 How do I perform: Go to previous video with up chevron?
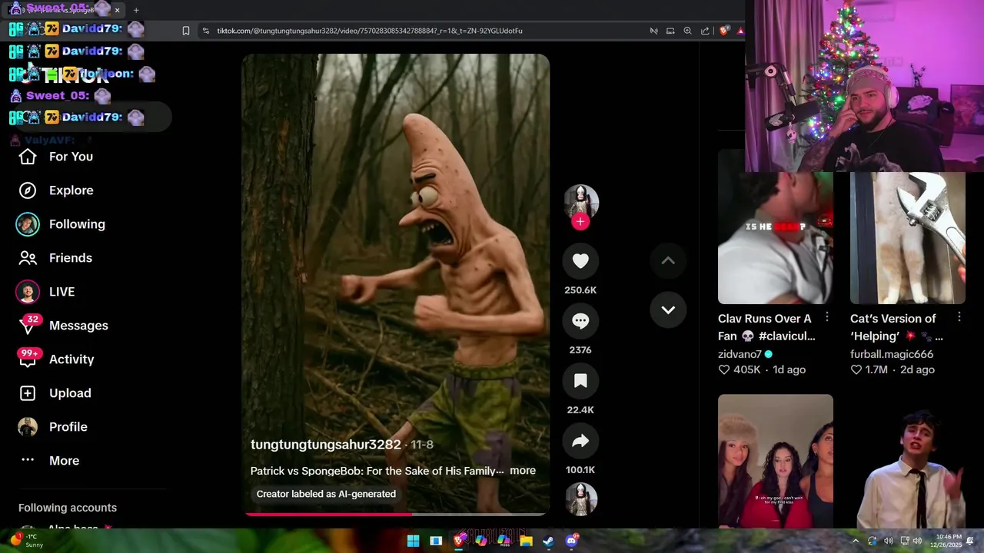tap(668, 261)
